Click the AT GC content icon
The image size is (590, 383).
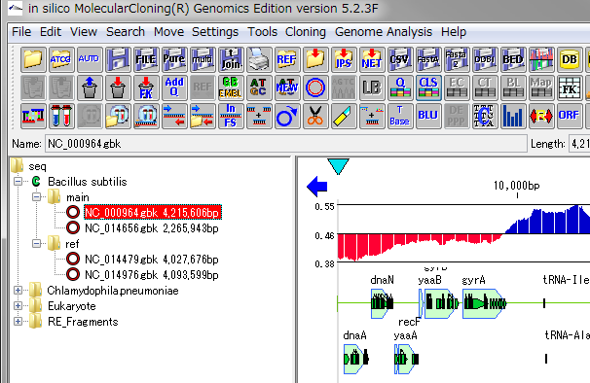click(x=259, y=87)
